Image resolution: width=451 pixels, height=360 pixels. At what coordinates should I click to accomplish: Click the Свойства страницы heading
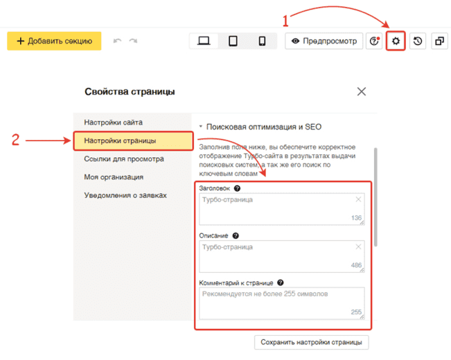click(x=130, y=91)
